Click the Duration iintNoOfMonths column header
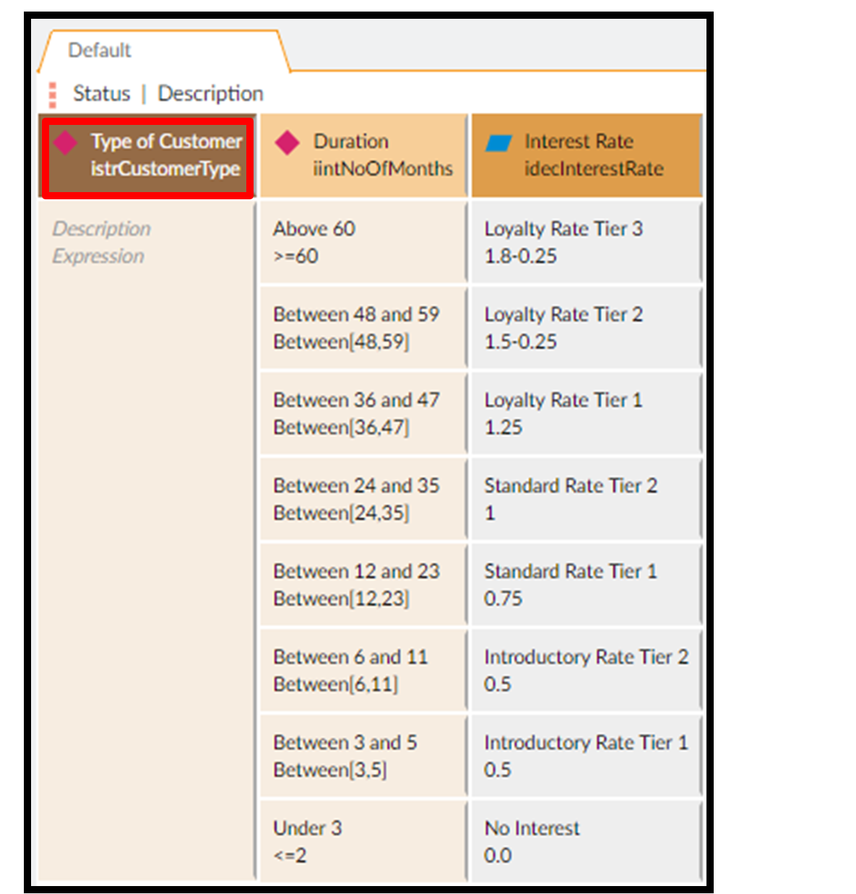This screenshot has width=856, height=894. (363, 156)
